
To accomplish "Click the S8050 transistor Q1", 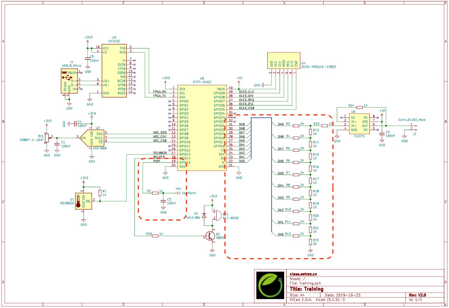I will click(x=210, y=236).
